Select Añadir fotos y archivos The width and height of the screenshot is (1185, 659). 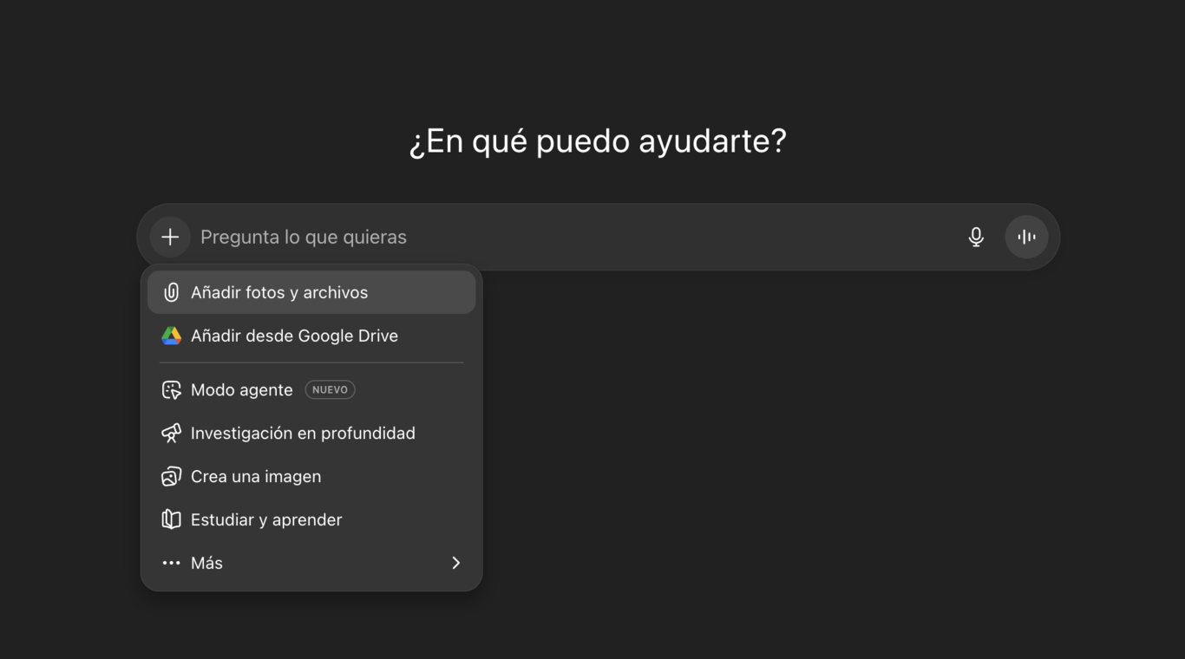[x=311, y=292]
